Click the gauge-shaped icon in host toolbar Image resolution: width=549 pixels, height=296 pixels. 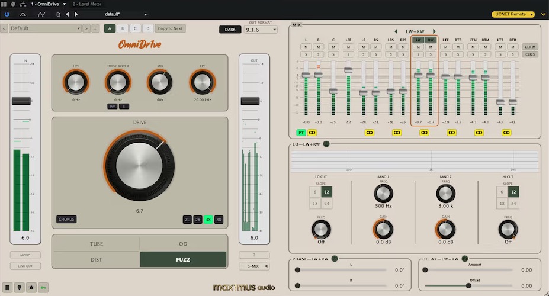click(x=23, y=14)
